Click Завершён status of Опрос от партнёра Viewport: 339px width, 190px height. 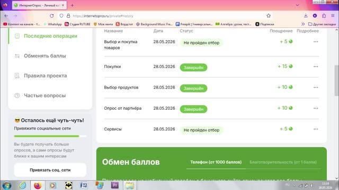[x=193, y=109]
